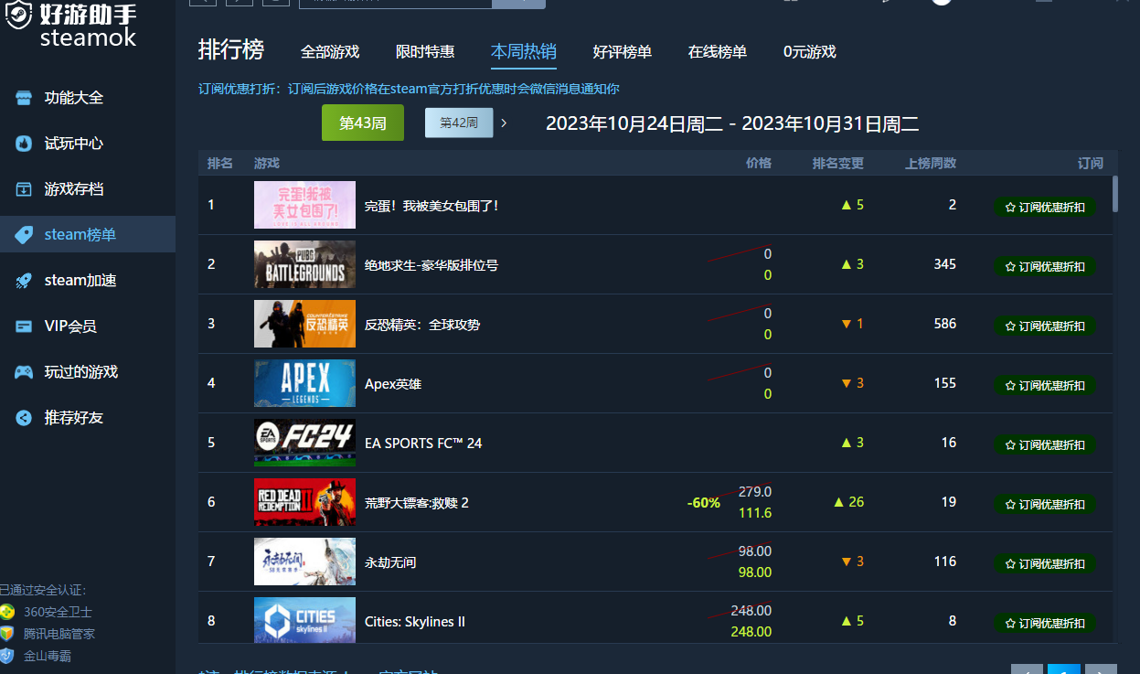Click the rank change ▲ 26
The image size is (1140, 674).
(x=848, y=502)
